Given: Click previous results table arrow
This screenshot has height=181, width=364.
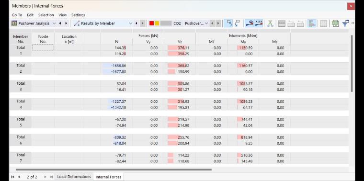Looking at the screenshot, I should click(136, 23).
